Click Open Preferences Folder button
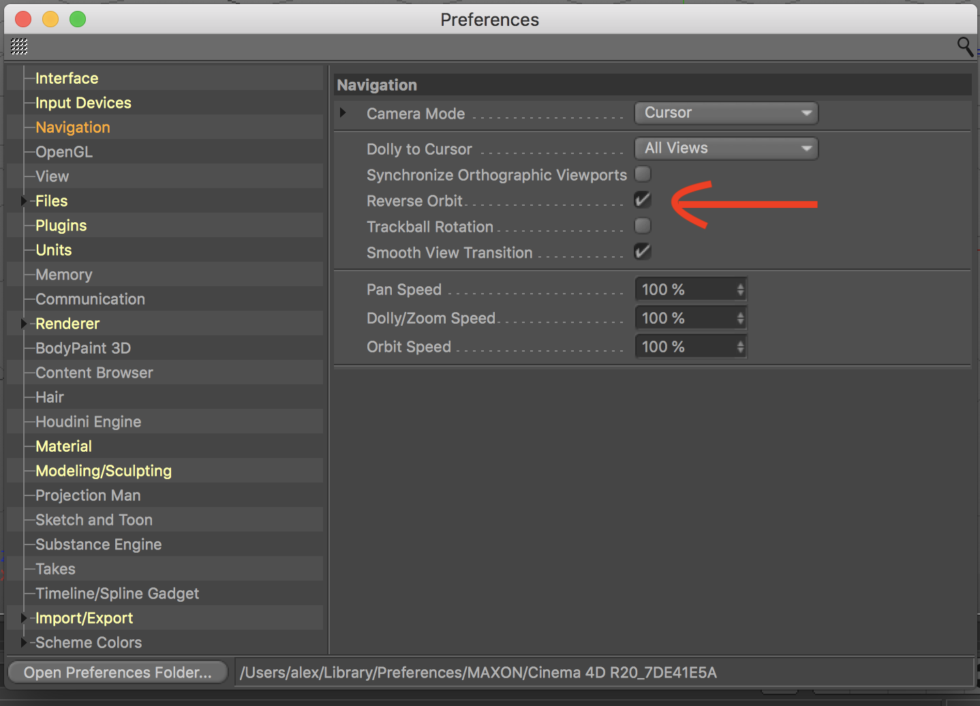The width and height of the screenshot is (980, 706). coord(117,673)
